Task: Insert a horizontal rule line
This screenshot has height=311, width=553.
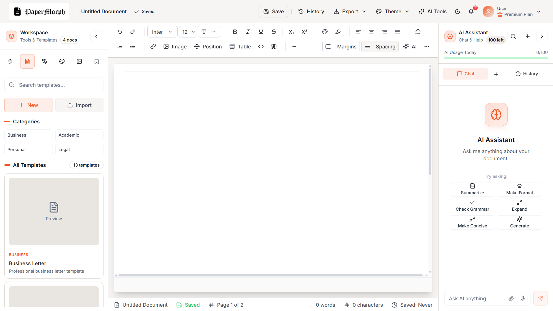Action: pyautogui.click(x=294, y=46)
